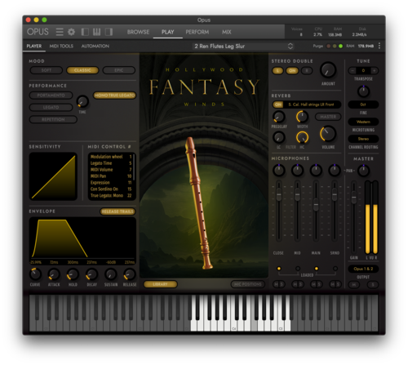Adjust the envelope Sustain knob
408x365 pixels.
point(111,274)
